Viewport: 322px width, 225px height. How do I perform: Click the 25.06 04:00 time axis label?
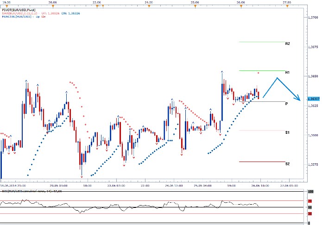pyautogui.click(x=202, y=186)
